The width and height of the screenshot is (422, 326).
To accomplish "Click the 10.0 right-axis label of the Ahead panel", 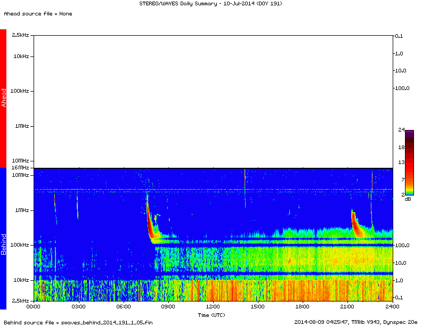I will [x=401, y=71].
